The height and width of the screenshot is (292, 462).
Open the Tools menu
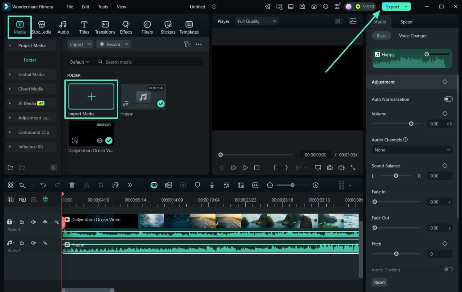click(x=103, y=7)
